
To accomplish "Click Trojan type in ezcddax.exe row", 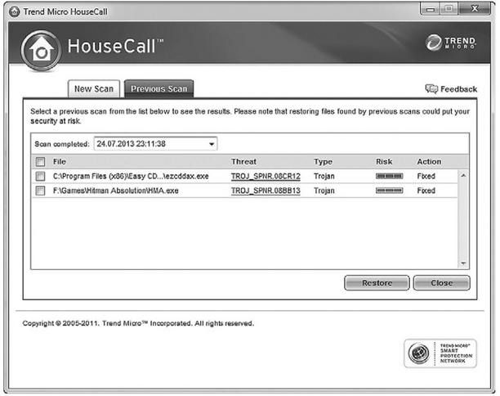I will 324,176.
